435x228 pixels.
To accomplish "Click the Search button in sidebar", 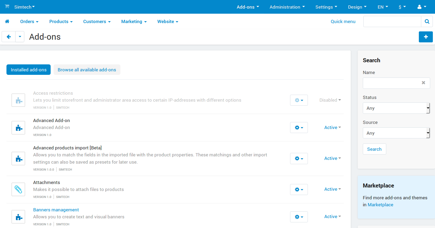I will coord(374,149).
